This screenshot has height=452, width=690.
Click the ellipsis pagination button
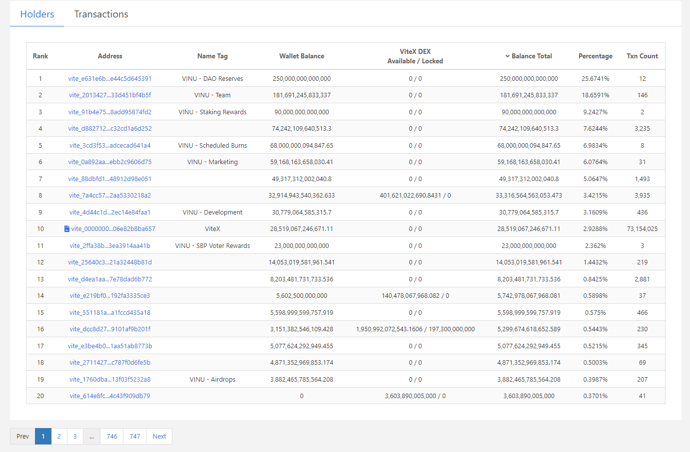tap(92, 437)
